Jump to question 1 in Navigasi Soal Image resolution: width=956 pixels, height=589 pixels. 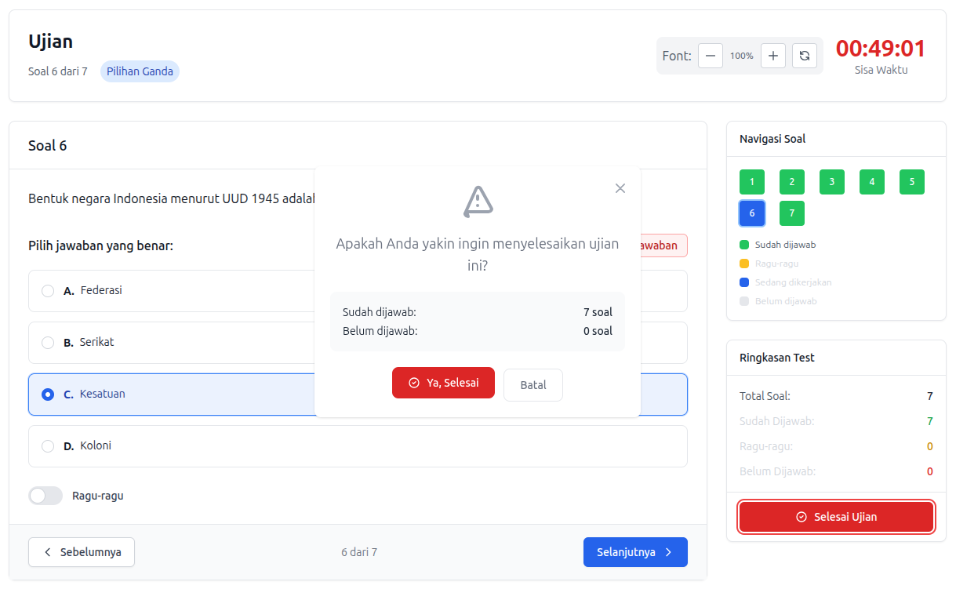point(751,181)
